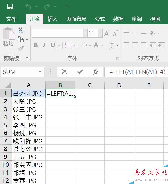Select all cells with the corner triangle
Image resolution: width=168 pixels, height=184 pixels.
(x=8, y=85)
